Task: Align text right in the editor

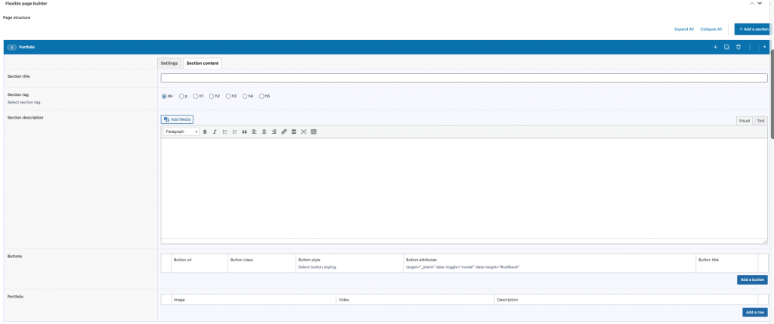Action: click(x=274, y=131)
